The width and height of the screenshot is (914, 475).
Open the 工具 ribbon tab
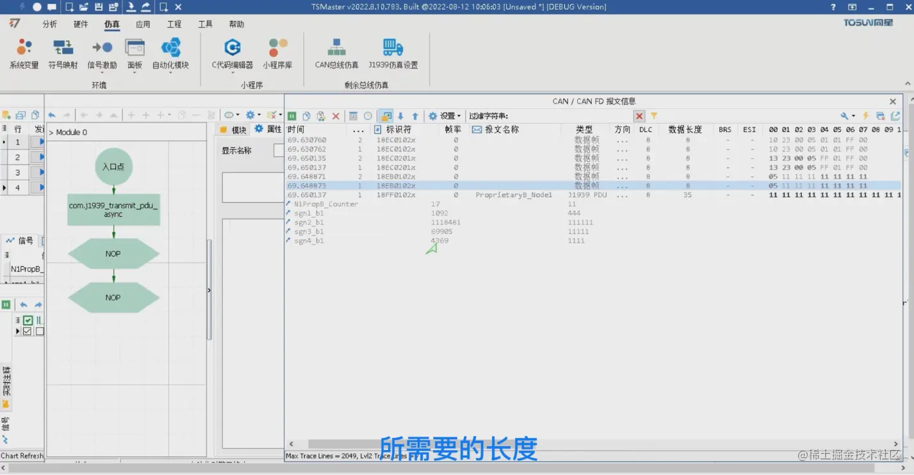[205, 24]
